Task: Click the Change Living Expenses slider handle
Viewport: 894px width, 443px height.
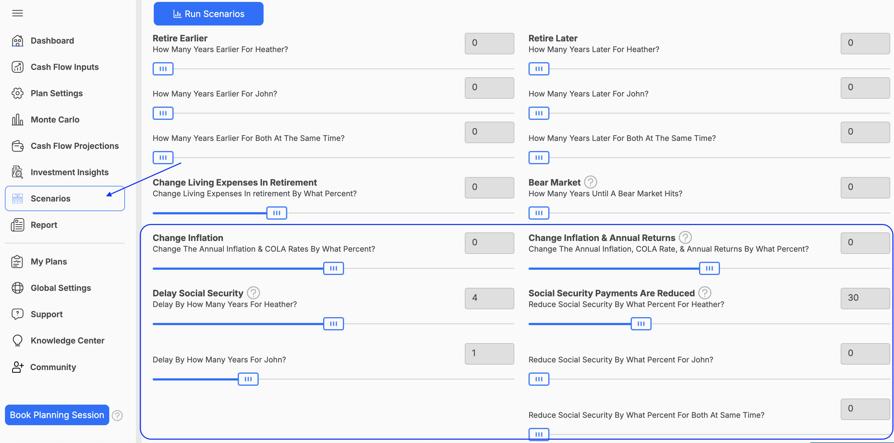Action: click(x=276, y=213)
